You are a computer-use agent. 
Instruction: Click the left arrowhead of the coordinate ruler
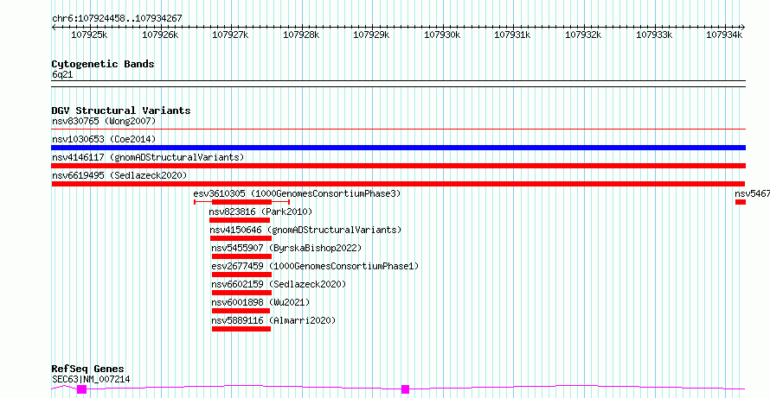pyautogui.click(x=54, y=28)
